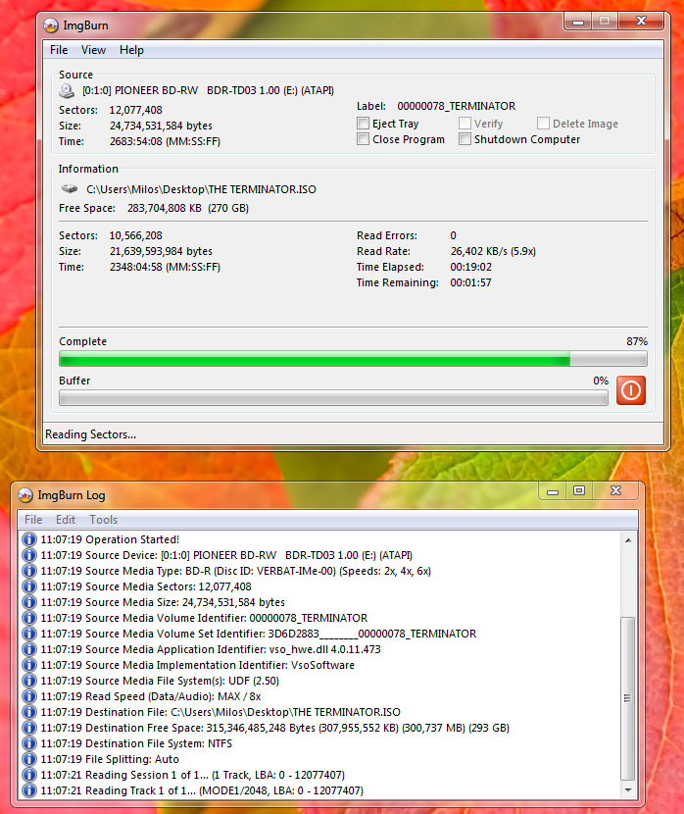Click the ImgBurn disc icon in title bar
This screenshot has width=684, height=814.
[x=51, y=25]
